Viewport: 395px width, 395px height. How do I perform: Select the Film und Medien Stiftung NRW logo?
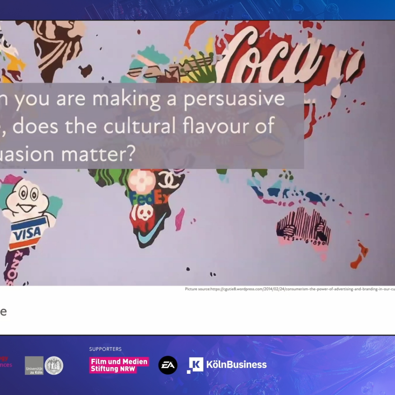click(x=119, y=365)
